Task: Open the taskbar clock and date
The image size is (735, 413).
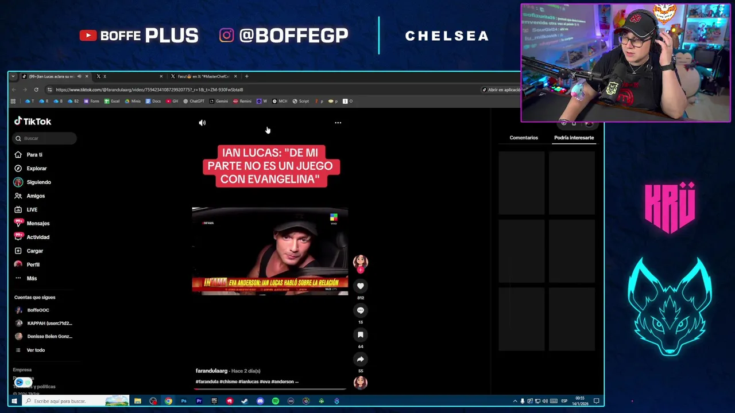Action: point(580,401)
